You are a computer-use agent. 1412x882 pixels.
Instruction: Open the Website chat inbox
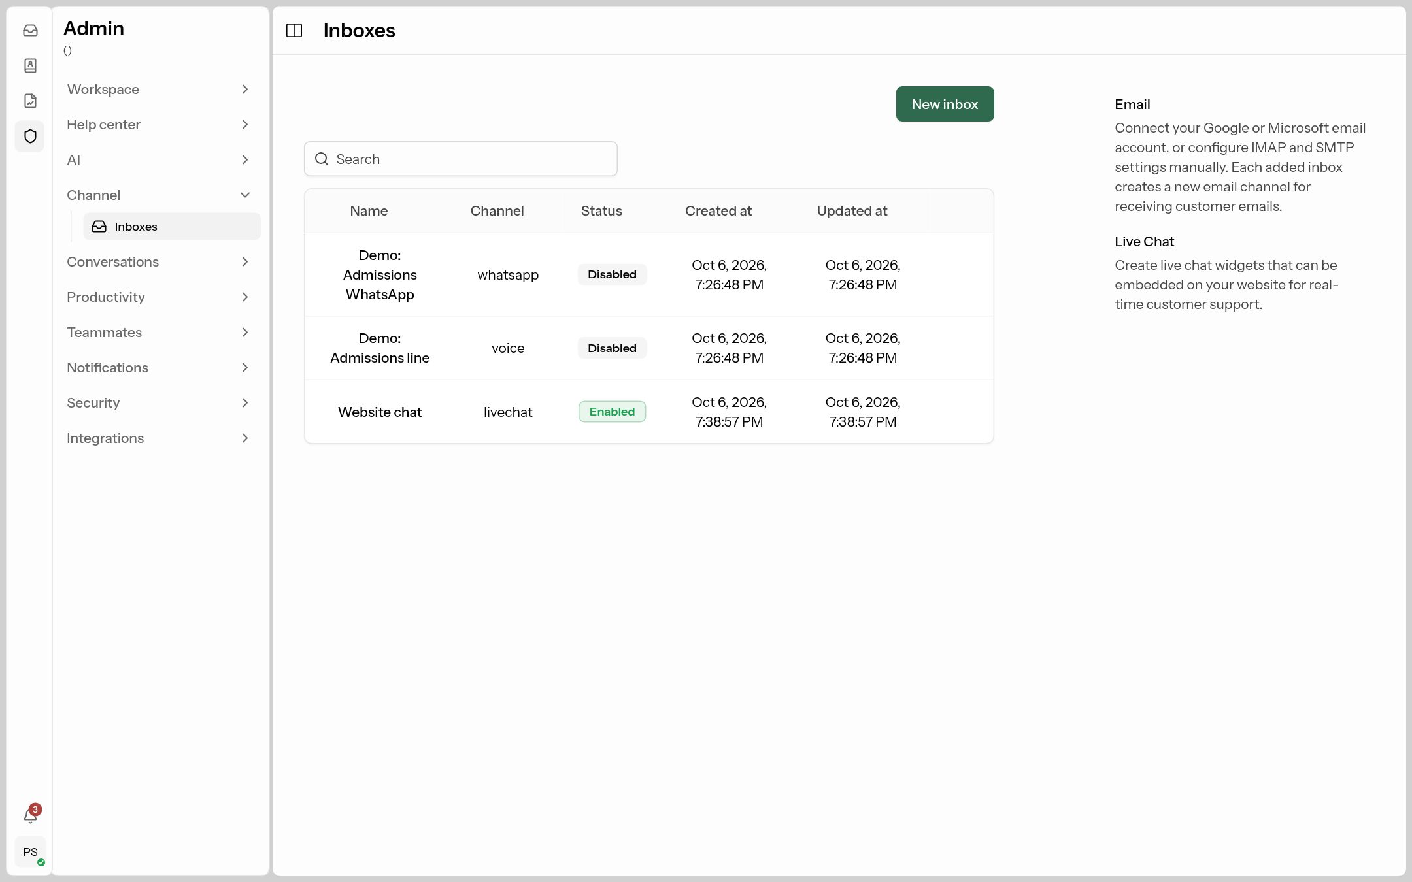coord(380,412)
